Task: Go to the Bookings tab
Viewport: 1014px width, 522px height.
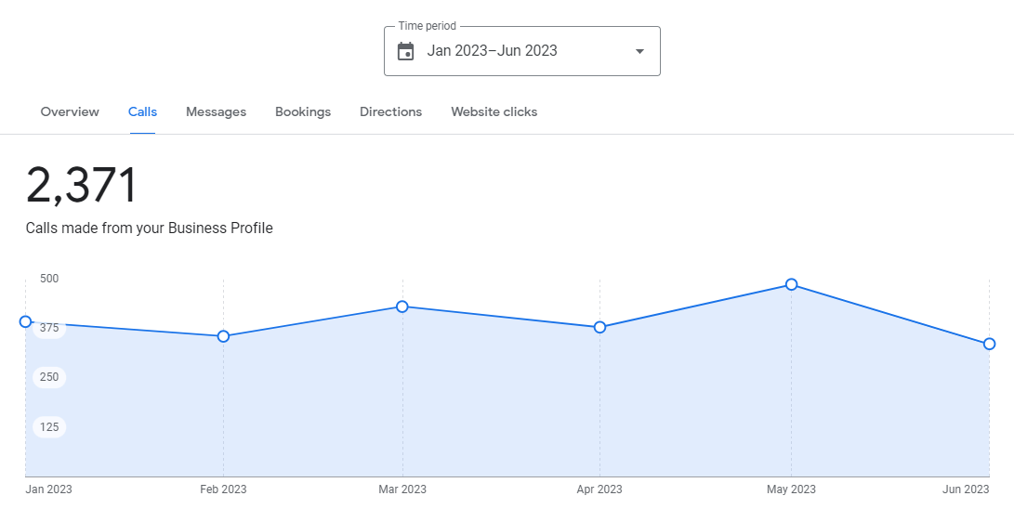Action: pyautogui.click(x=303, y=111)
